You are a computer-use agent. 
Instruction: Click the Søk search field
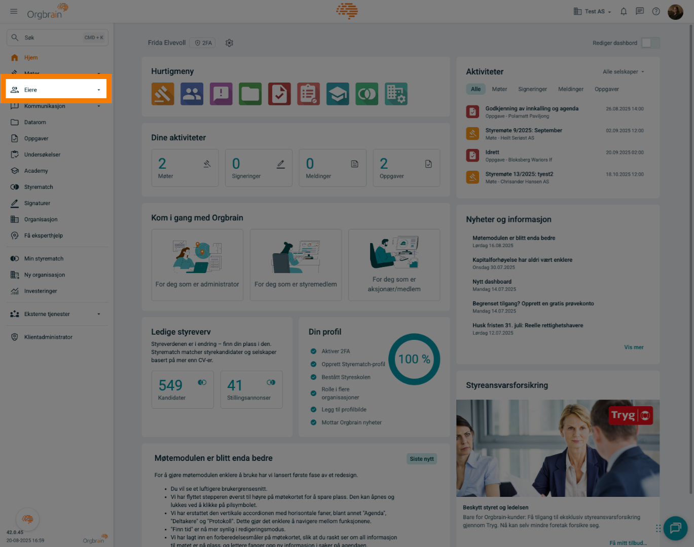click(x=57, y=37)
